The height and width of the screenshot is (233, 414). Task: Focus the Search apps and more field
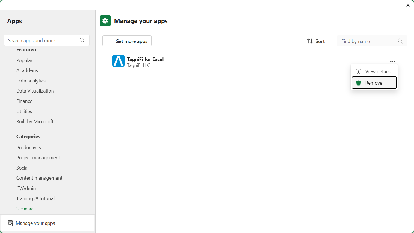pyautogui.click(x=47, y=40)
